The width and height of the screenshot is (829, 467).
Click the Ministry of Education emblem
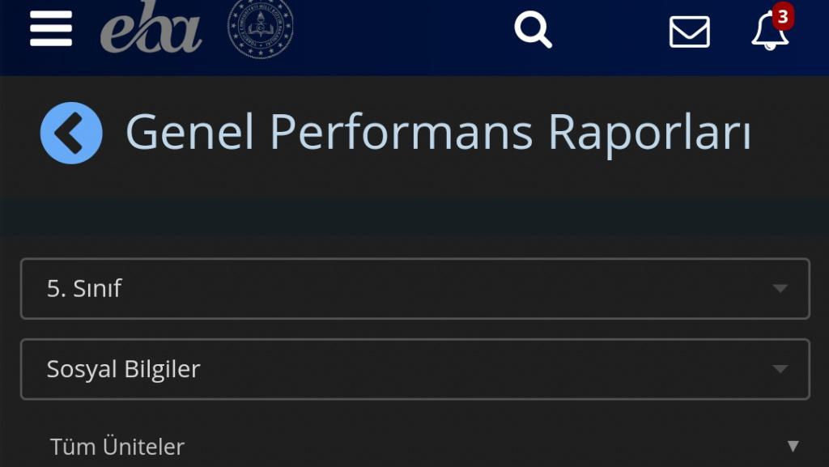point(260,28)
